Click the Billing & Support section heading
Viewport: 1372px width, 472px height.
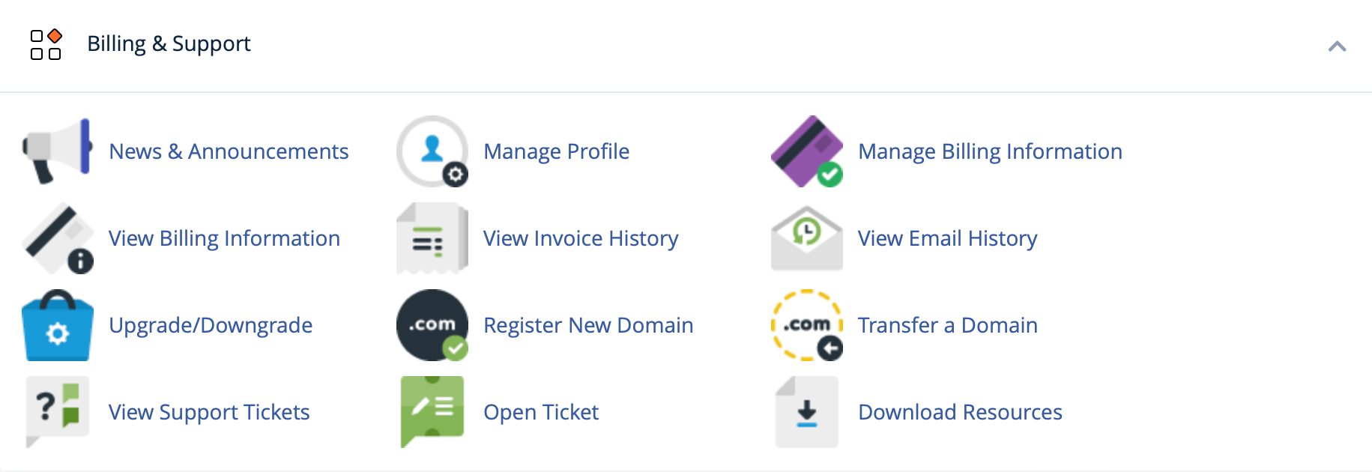click(169, 43)
